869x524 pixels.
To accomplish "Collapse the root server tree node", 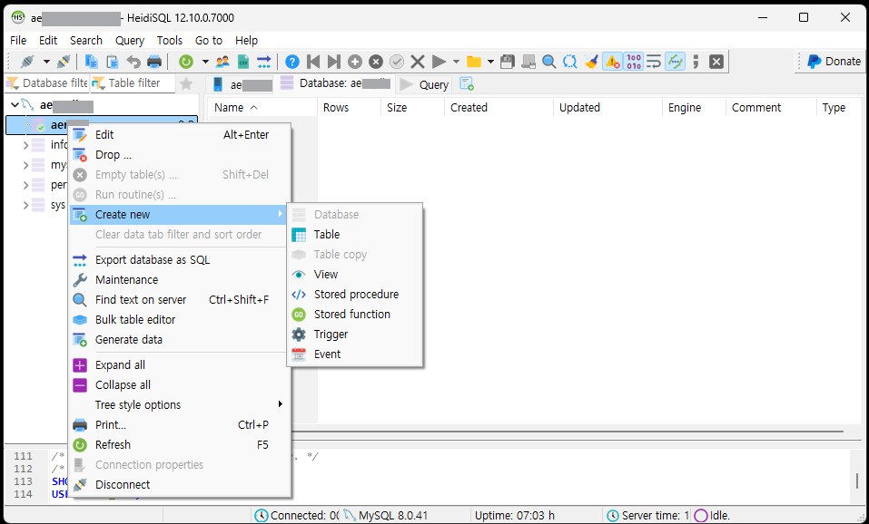I will pos(15,104).
